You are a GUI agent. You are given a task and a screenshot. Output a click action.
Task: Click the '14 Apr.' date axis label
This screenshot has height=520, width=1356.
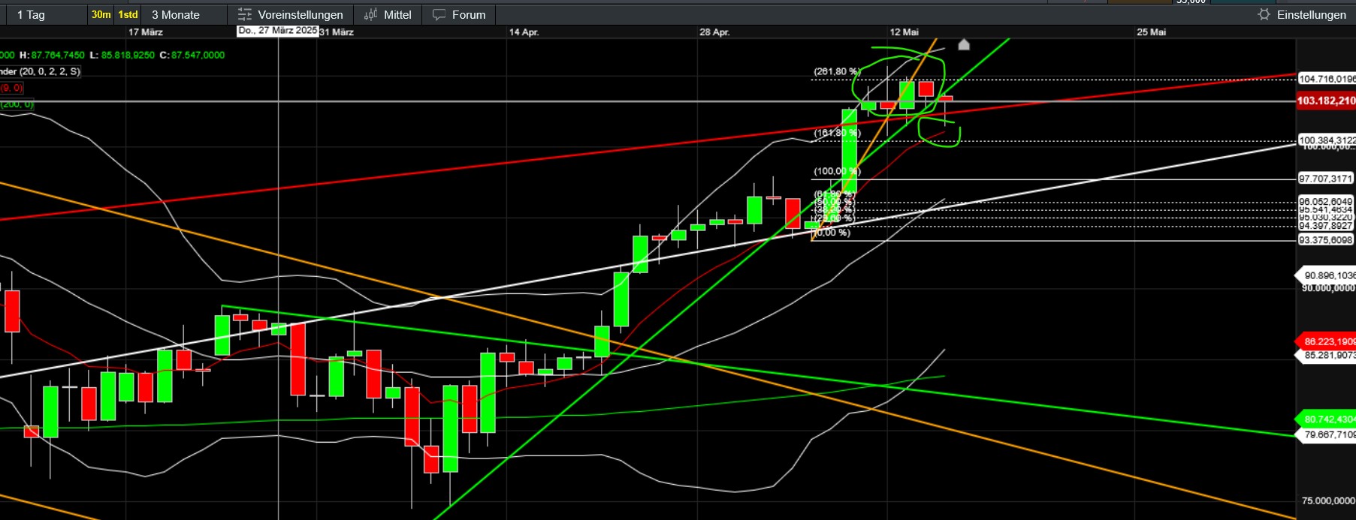point(524,32)
